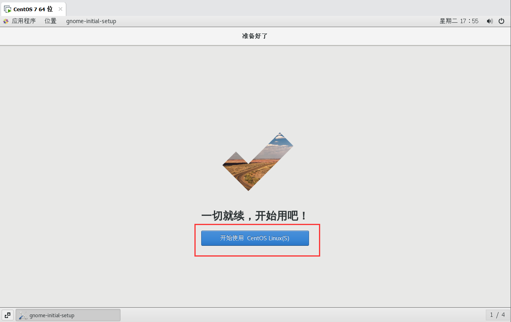Open the volume speaker icon

[489, 21]
